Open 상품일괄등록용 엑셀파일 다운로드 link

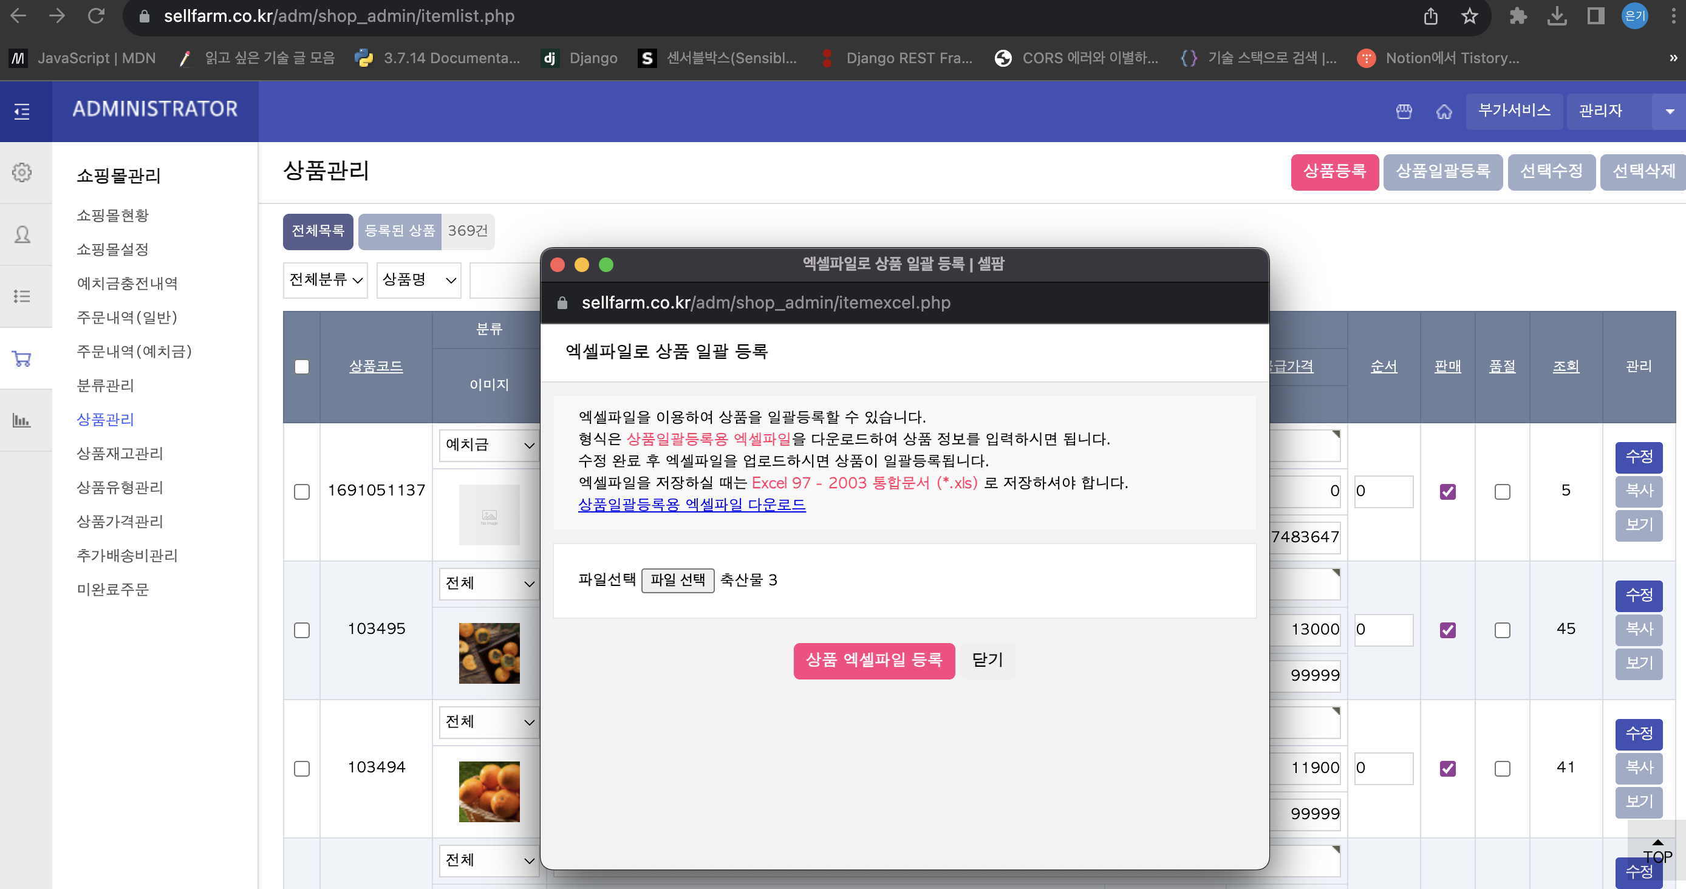(692, 505)
